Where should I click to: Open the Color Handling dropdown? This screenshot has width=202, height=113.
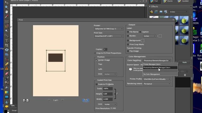coord(157,61)
